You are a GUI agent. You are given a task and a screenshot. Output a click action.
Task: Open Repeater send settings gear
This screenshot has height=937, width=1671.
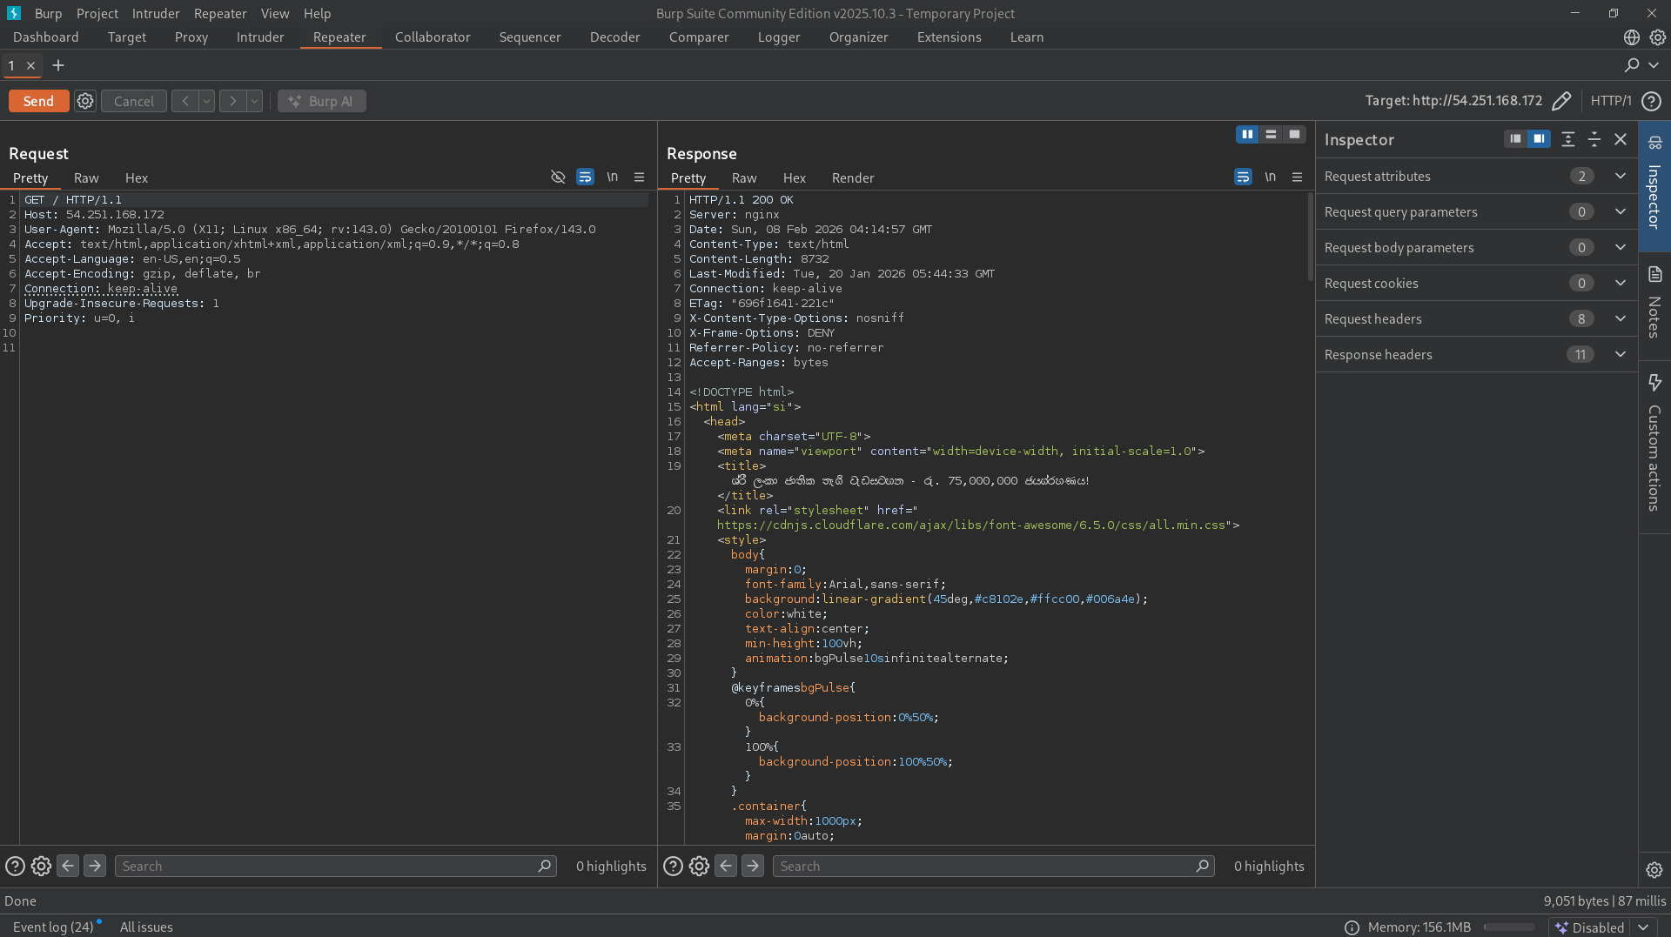[x=84, y=101]
